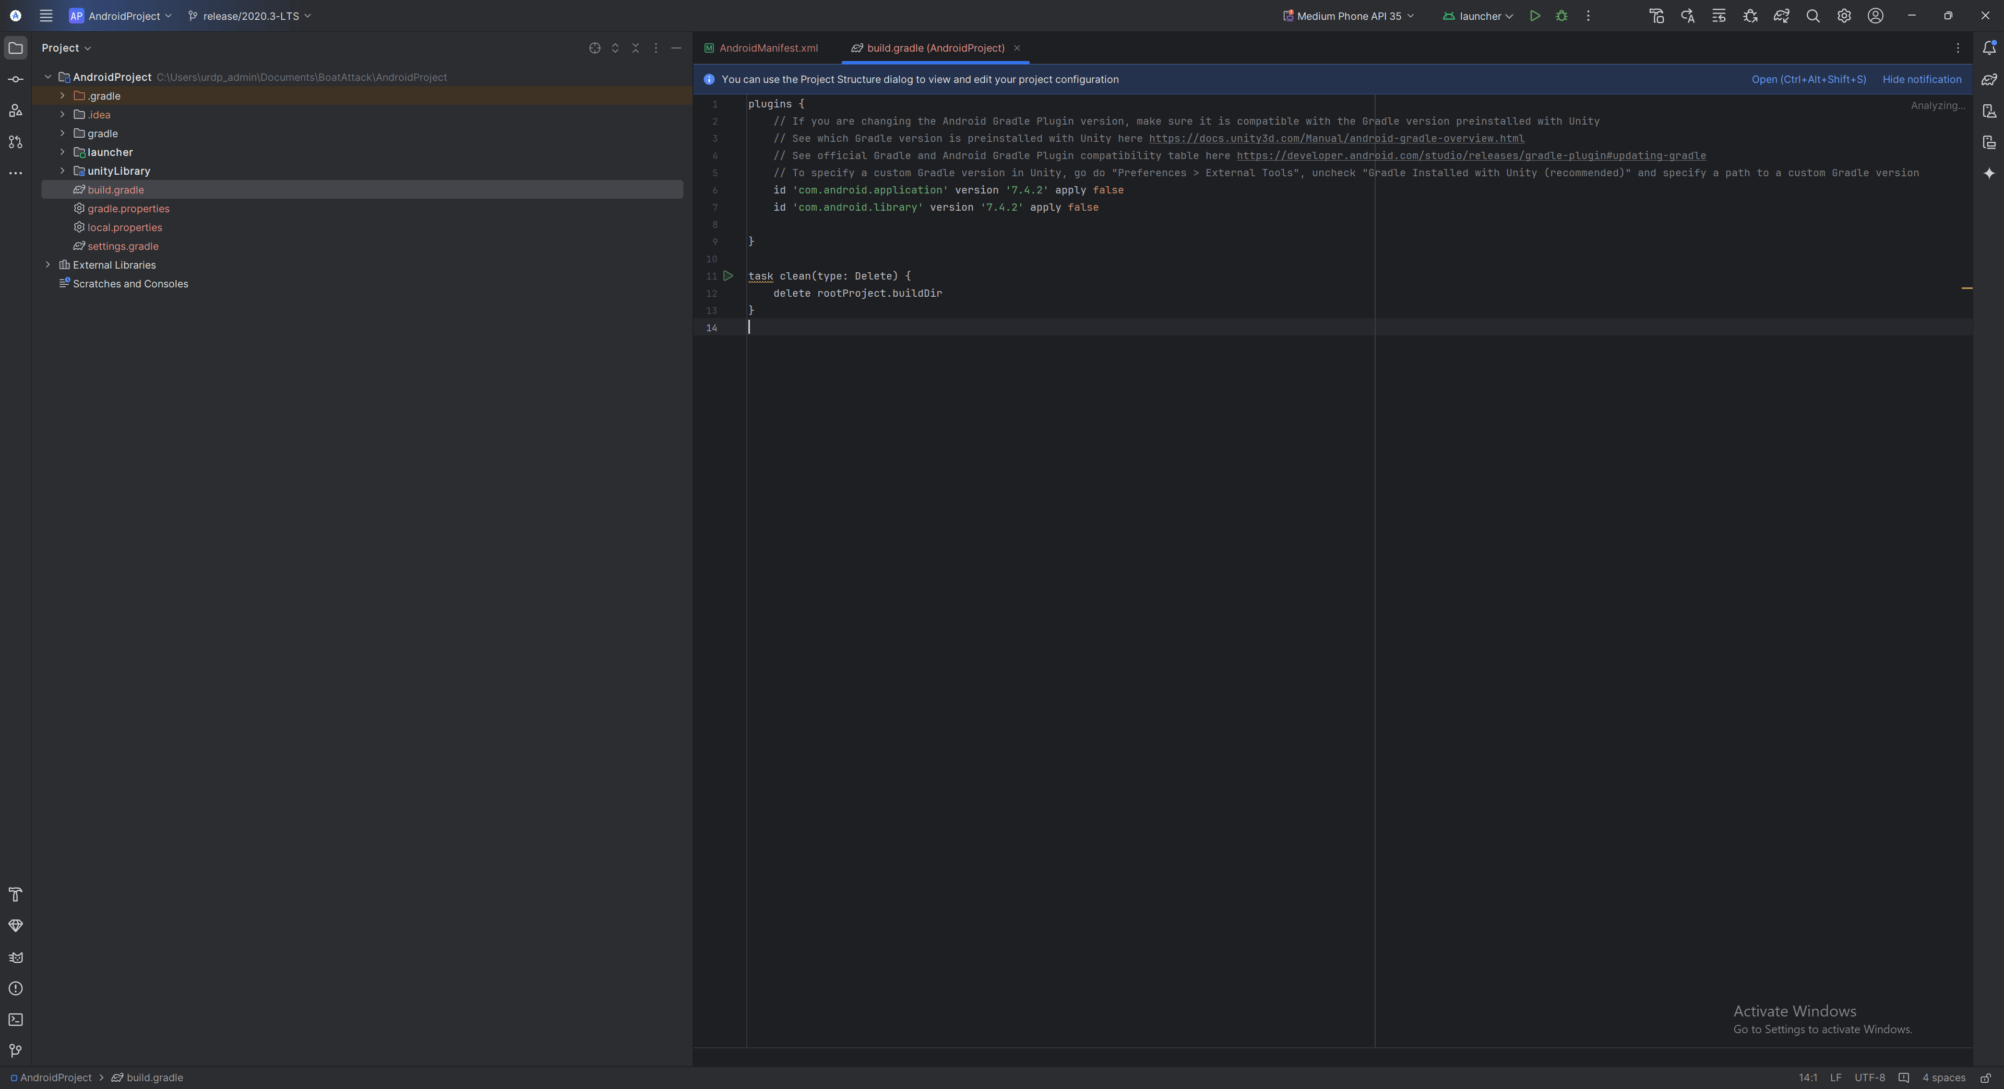
Task: Open release/2020.3-LTS branch dropdown
Action: [250, 16]
